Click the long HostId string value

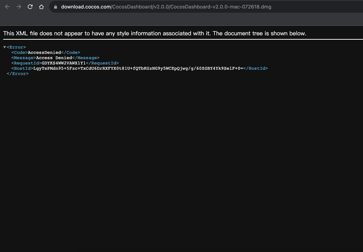138,68
